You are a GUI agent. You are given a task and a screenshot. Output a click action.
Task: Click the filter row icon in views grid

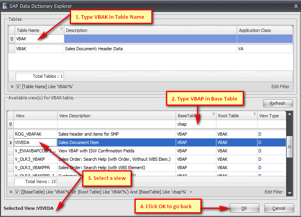coord(11,124)
